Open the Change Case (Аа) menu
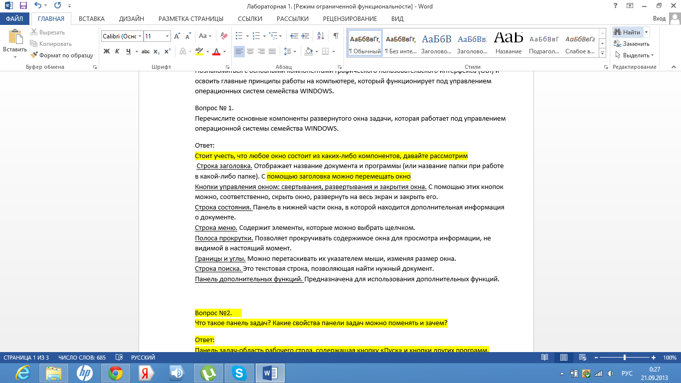Viewport: 681px width, 383px height. tap(205, 36)
